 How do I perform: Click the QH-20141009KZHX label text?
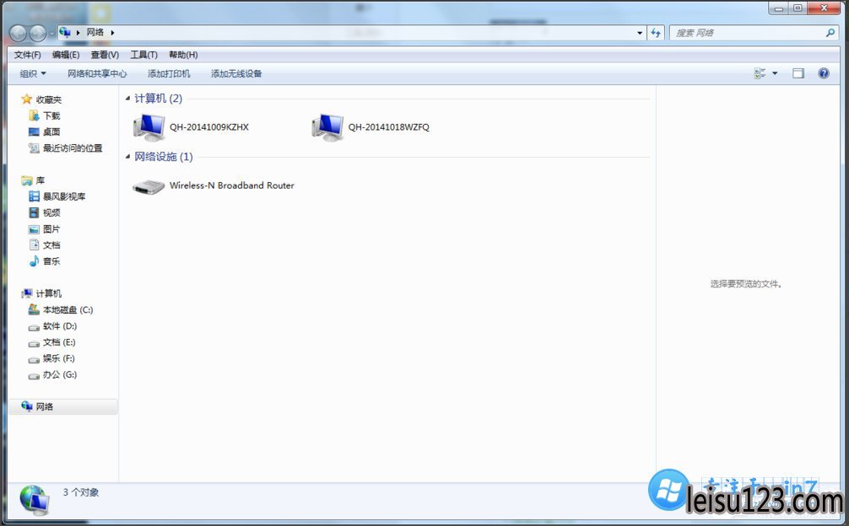(x=209, y=127)
